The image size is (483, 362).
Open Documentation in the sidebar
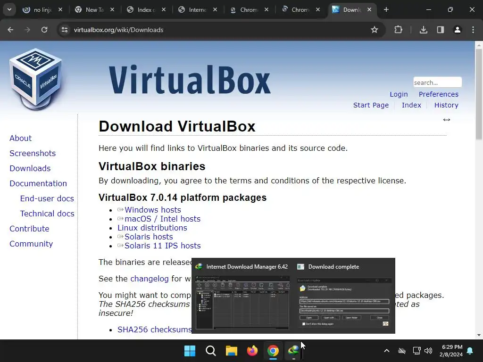click(38, 183)
